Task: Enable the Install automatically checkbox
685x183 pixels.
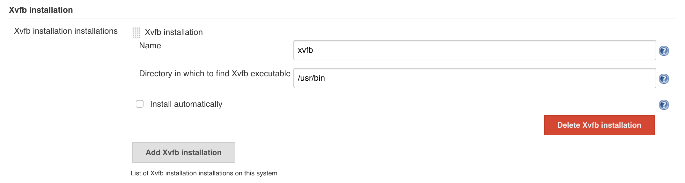Action: coord(140,104)
